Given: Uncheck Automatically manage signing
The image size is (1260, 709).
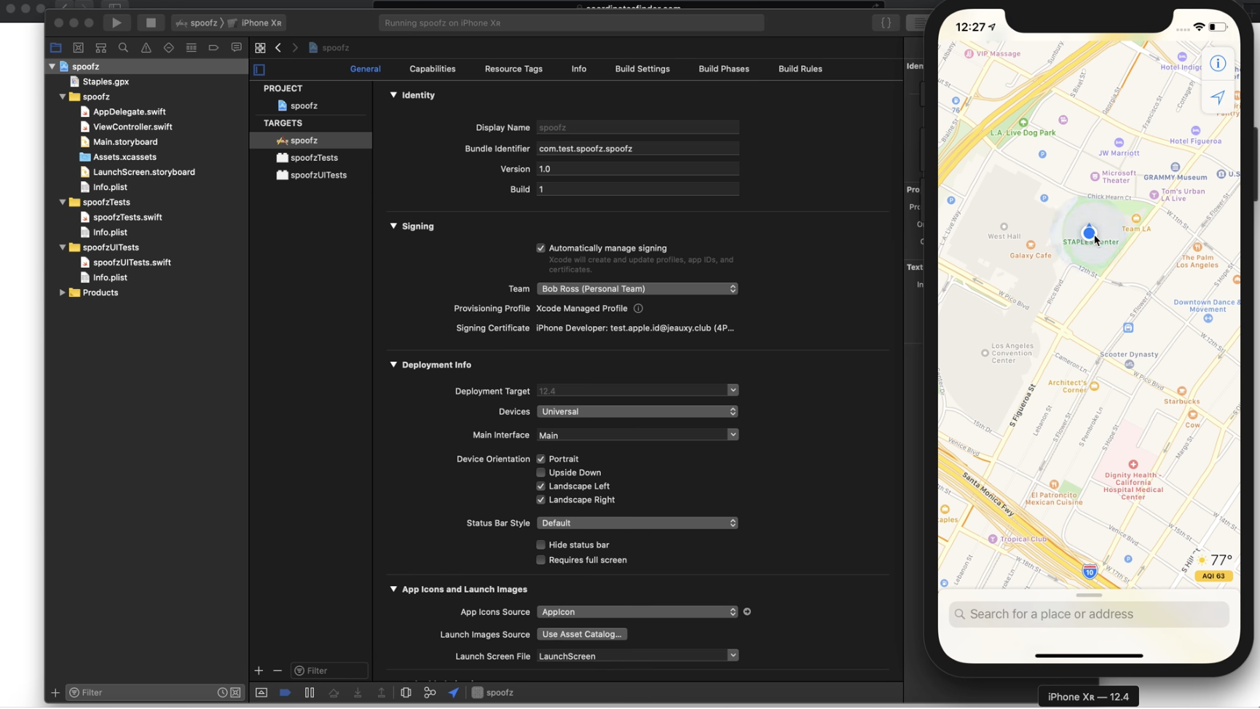Looking at the screenshot, I should pyautogui.click(x=540, y=248).
